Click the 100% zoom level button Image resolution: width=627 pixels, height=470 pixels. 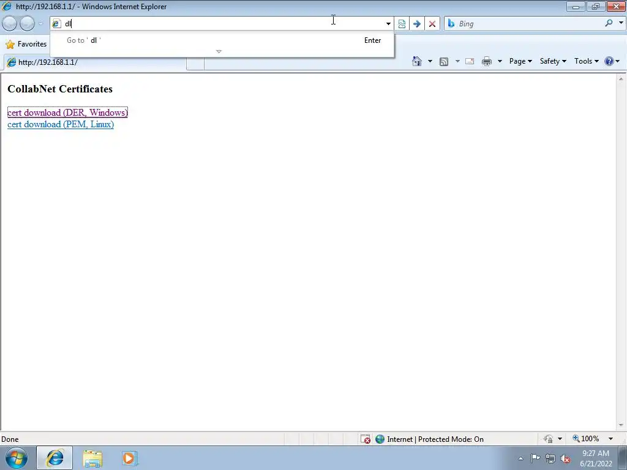click(x=586, y=439)
